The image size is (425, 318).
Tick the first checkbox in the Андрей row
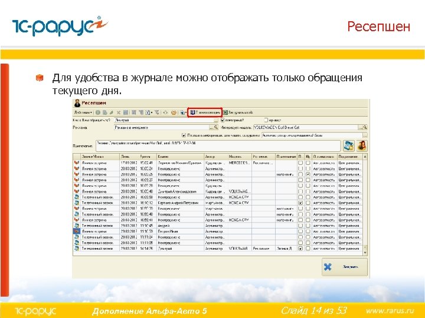click(300, 226)
